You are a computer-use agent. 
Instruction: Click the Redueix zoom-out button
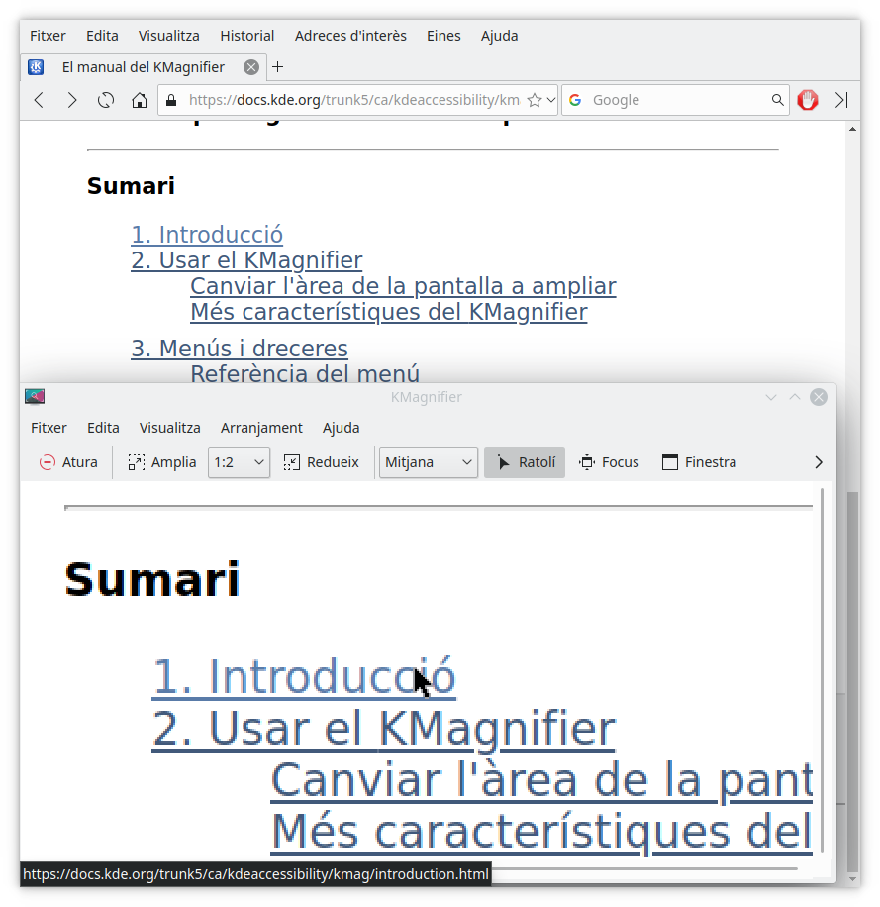(321, 462)
